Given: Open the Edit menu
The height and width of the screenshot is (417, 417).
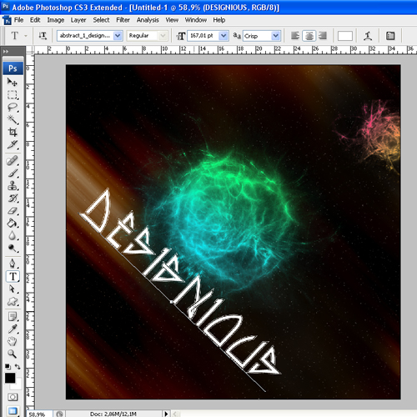Looking at the screenshot, I should pyautogui.click(x=35, y=20).
